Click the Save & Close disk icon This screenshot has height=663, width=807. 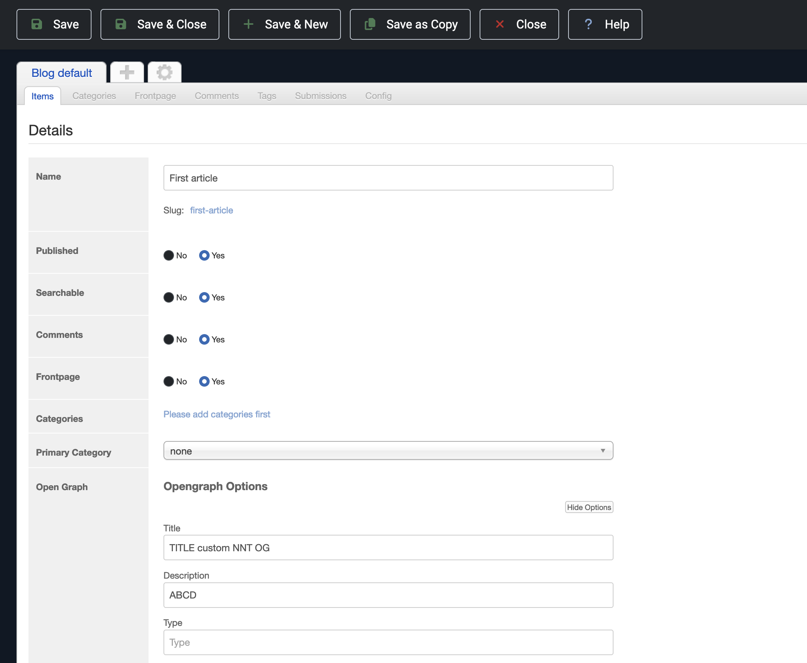[121, 24]
